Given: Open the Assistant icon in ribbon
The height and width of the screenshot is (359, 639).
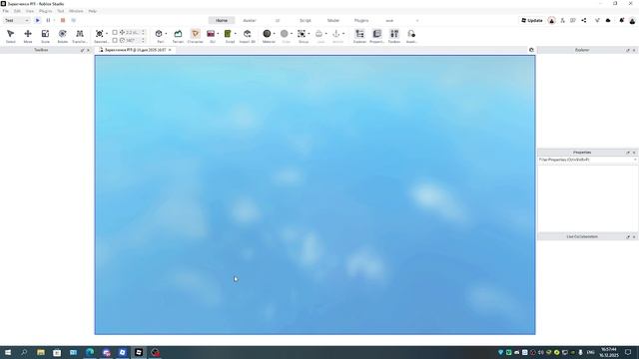Looking at the screenshot, I should (x=411, y=34).
